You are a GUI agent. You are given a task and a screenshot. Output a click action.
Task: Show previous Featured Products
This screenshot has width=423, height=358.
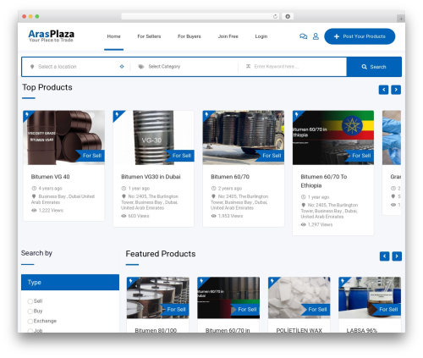click(385, 256)
